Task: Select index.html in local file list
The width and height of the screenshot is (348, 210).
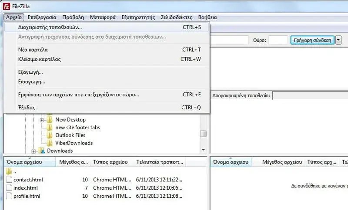Action: pos(26,188)
